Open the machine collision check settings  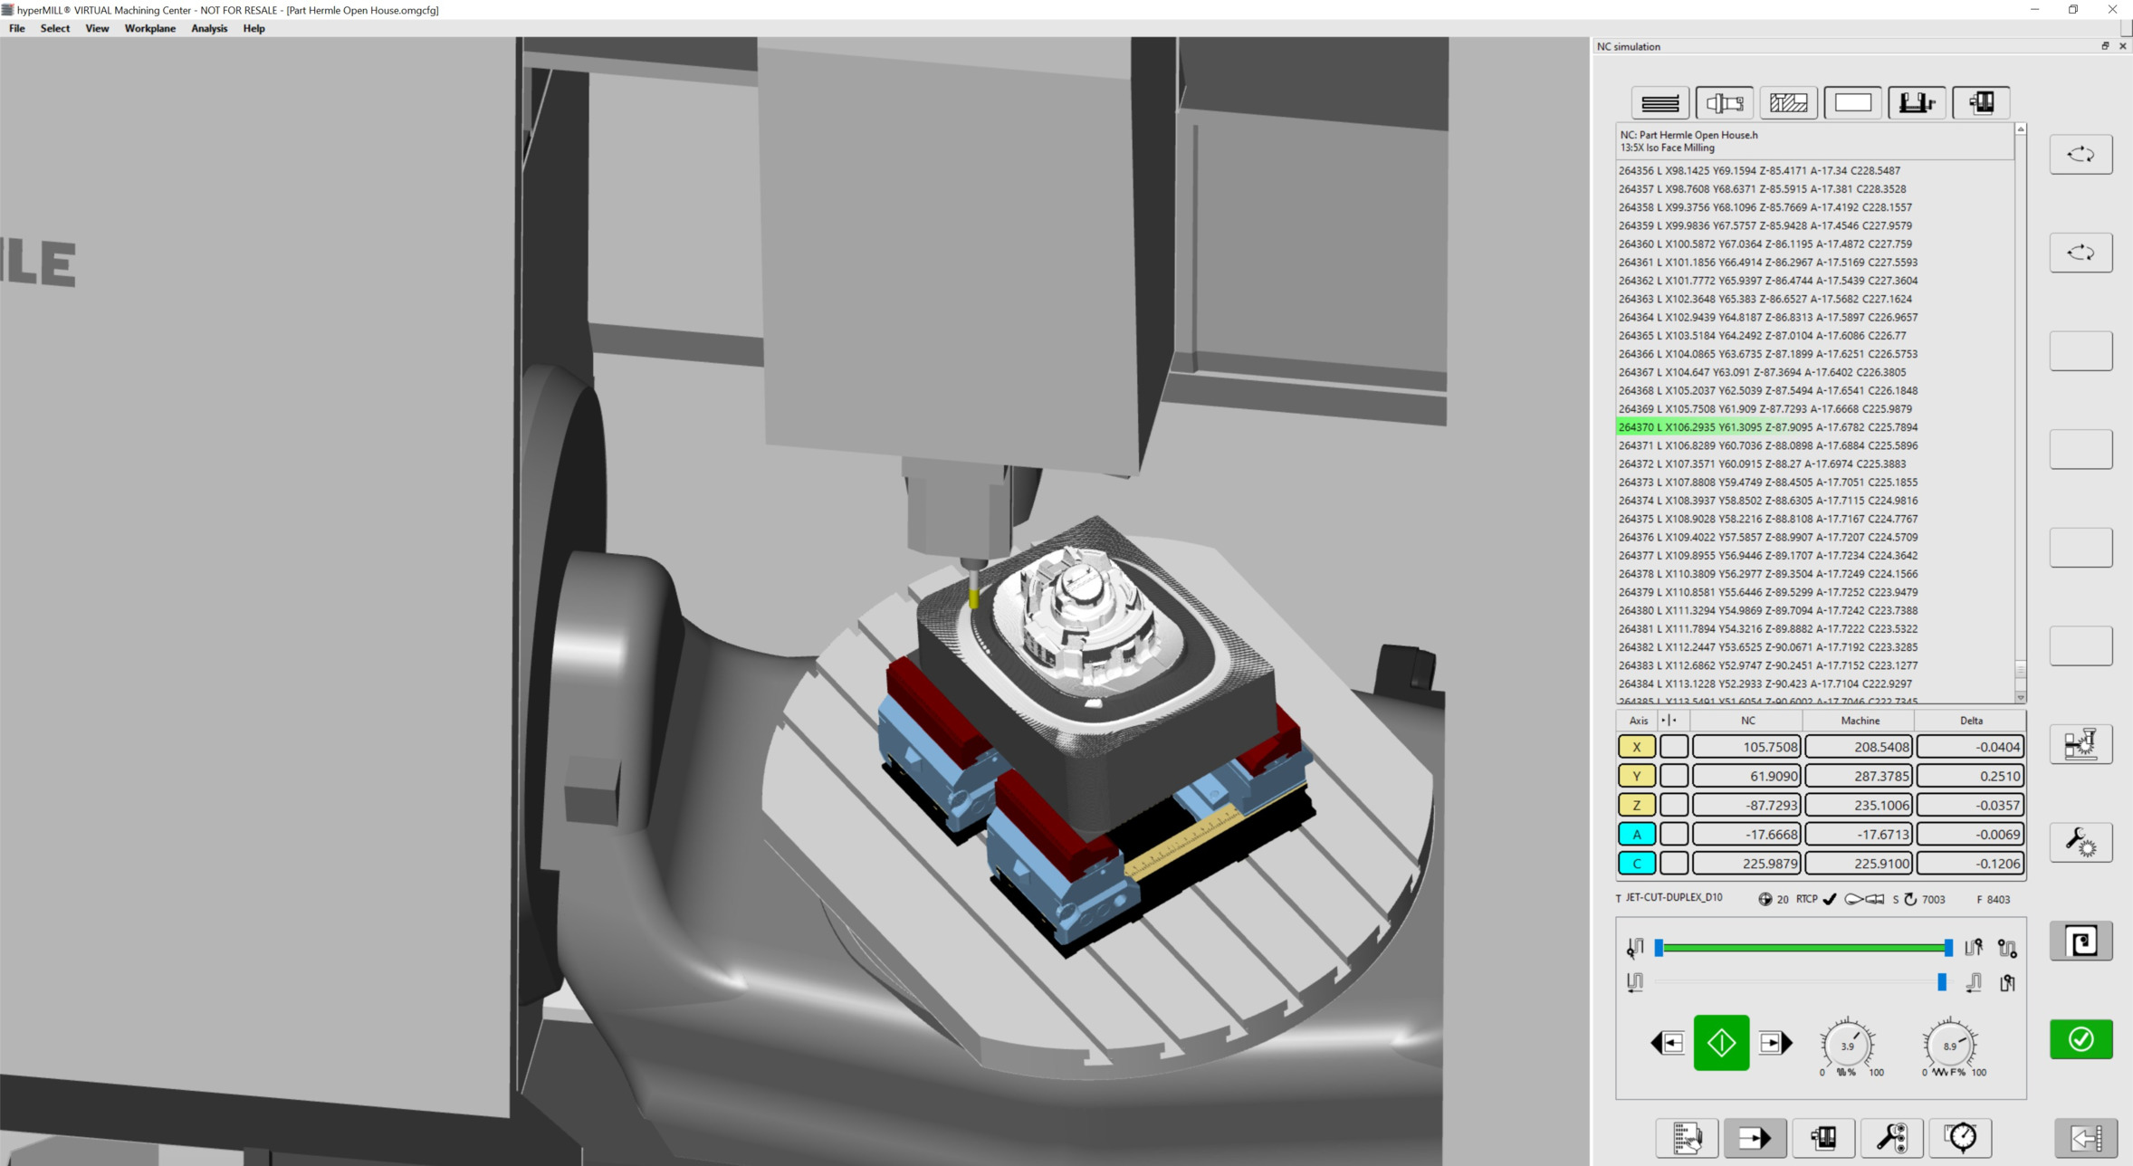click(x=2080, y=744)
